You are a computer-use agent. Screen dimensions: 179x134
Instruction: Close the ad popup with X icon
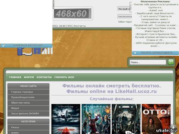(135, 53)
